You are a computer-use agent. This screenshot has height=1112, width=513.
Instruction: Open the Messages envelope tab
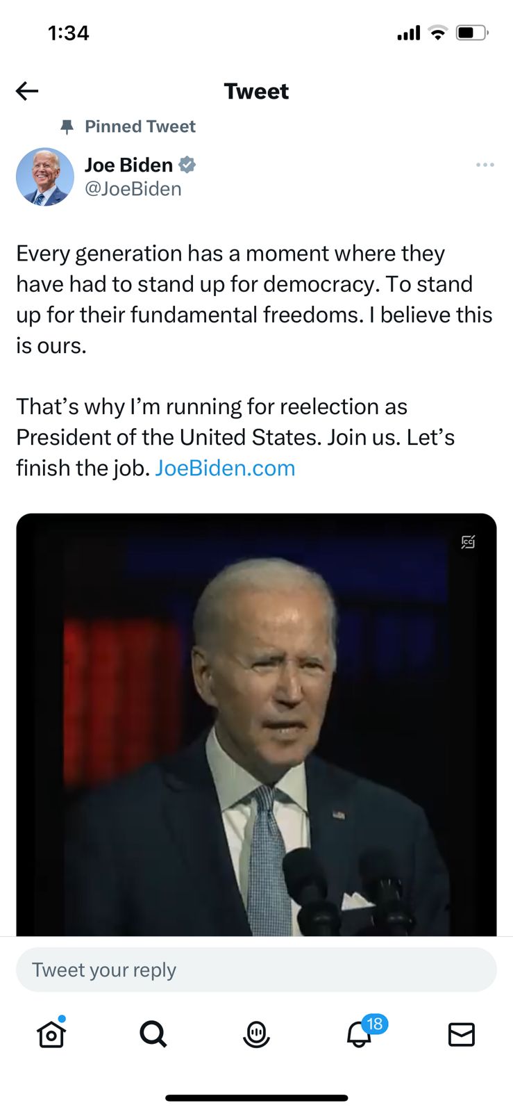tap(462, 1034)
